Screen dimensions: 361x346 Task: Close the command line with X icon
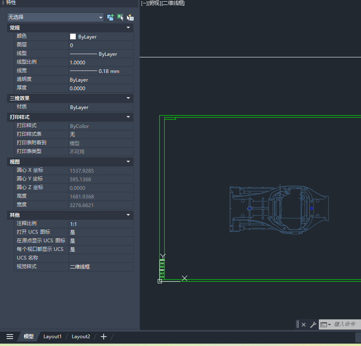pos(304,325)
